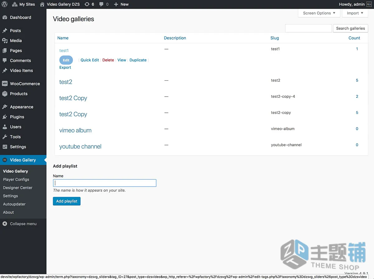Open test2 Copy with slug test2-copy-4

[x=73, y=98]
